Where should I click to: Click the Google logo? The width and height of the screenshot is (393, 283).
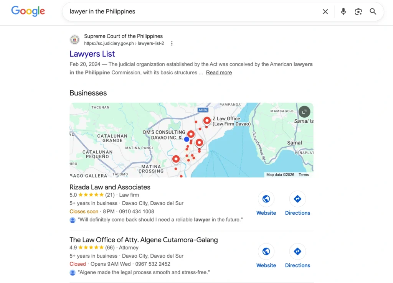(28, 11)
